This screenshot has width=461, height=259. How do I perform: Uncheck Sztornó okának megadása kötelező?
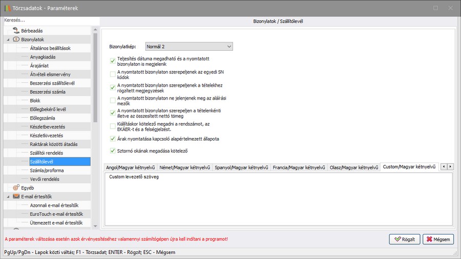pyautogui.click(x=113, y=151)
